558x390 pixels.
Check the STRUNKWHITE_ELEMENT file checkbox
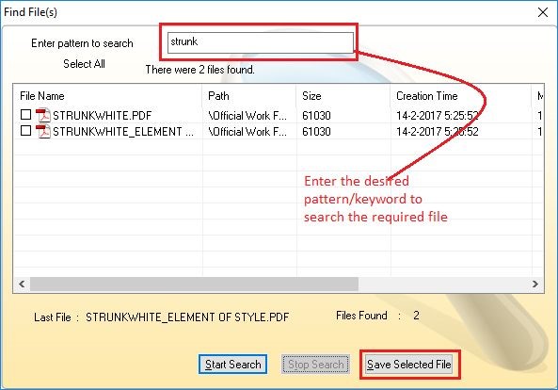[x=25, y=131]
